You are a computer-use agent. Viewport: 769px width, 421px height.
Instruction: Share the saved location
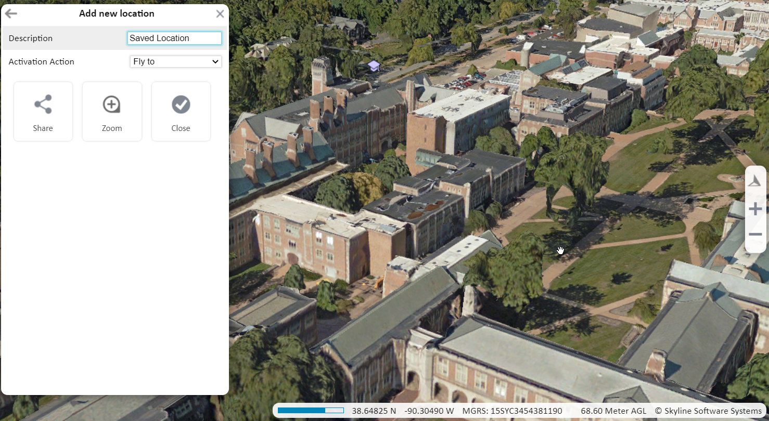point(43,111)
